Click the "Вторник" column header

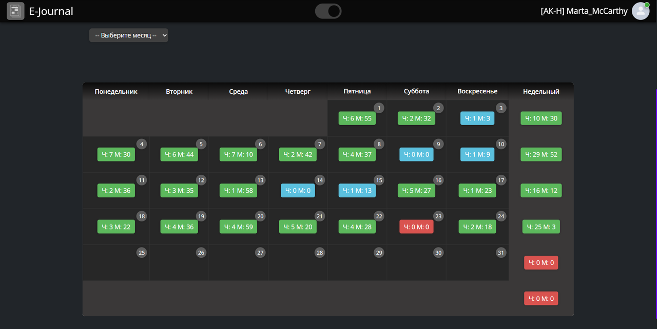coord(179,91)
